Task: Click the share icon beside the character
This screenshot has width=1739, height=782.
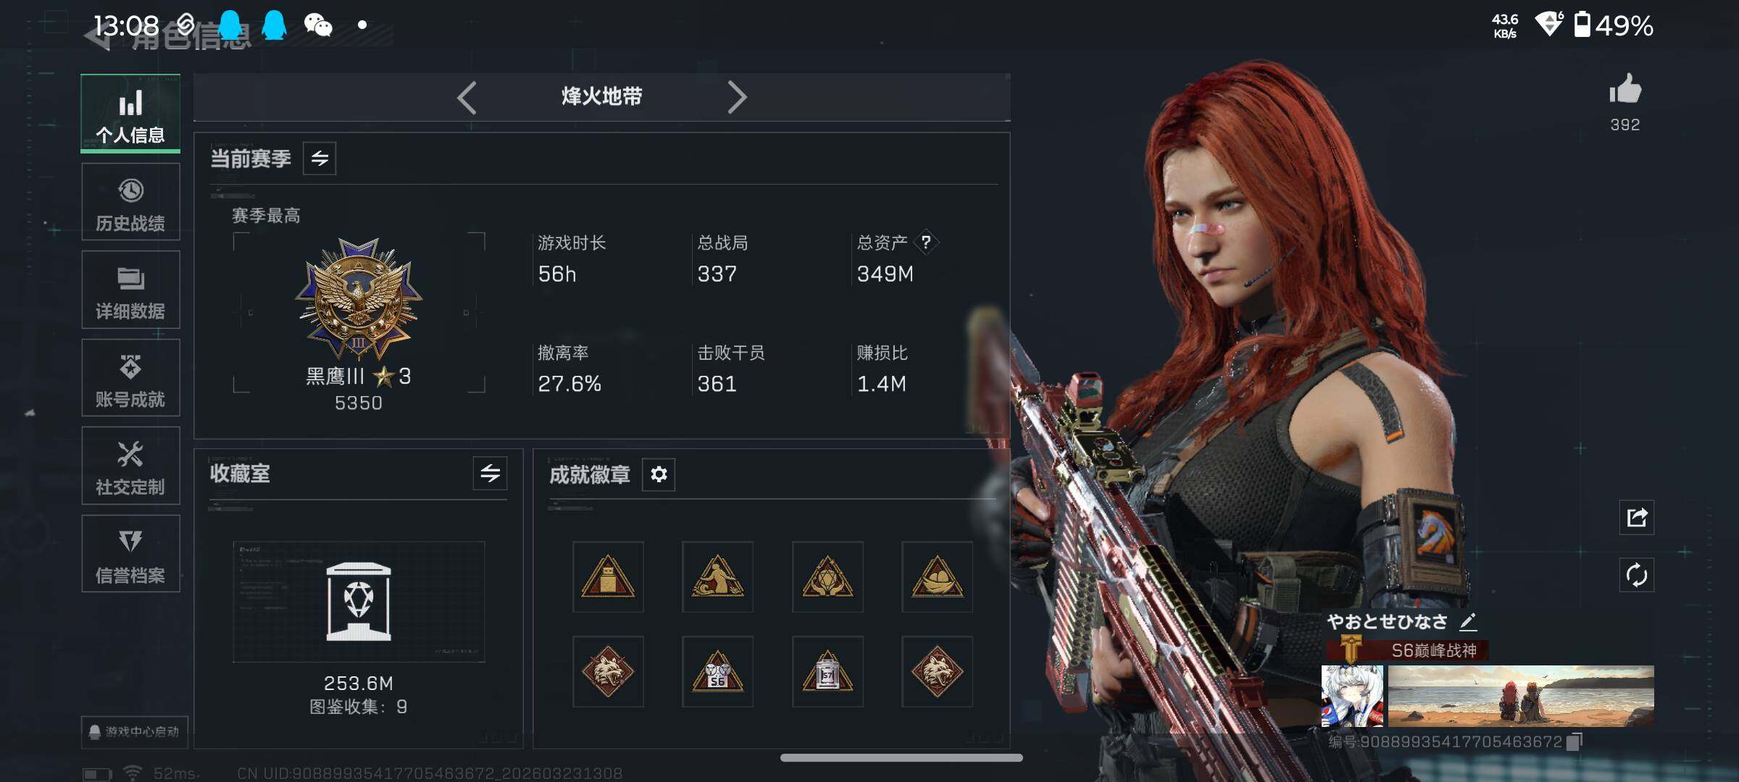Action: (1637, 517)
